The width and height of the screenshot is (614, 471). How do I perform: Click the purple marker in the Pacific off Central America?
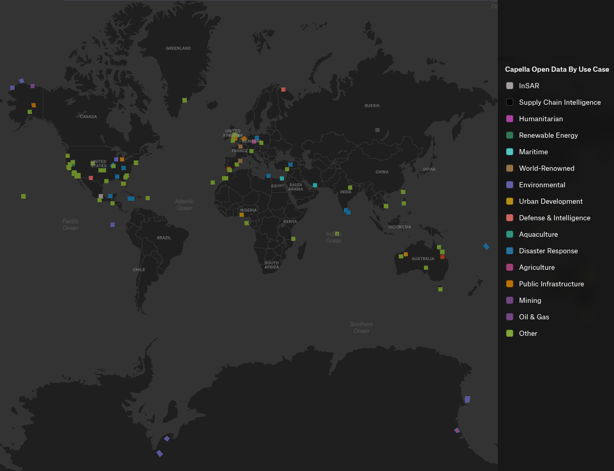[x=112, y=224]
